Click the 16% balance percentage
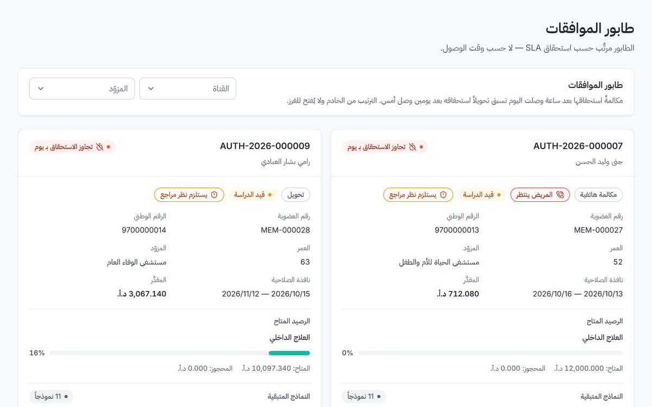 coord(37,353)
